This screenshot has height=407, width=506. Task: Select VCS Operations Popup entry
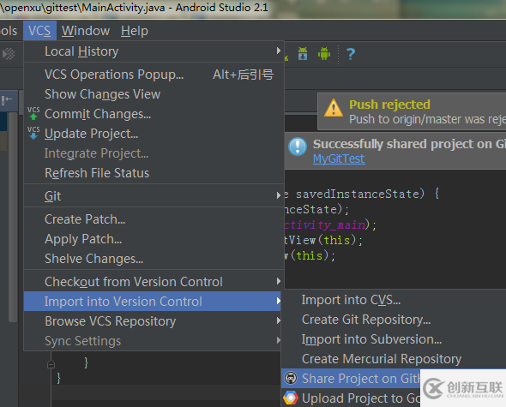[154, 75]
